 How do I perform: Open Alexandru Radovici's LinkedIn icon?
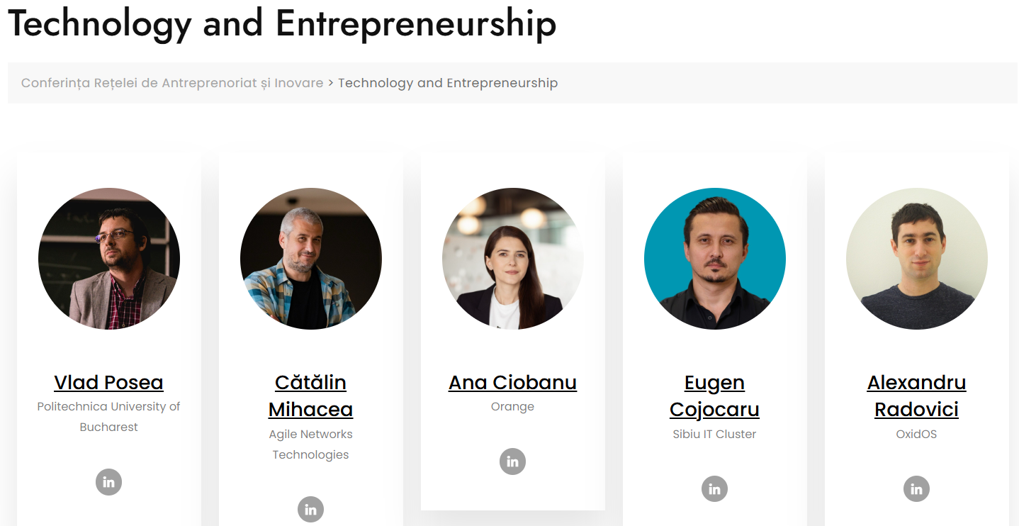916,488
